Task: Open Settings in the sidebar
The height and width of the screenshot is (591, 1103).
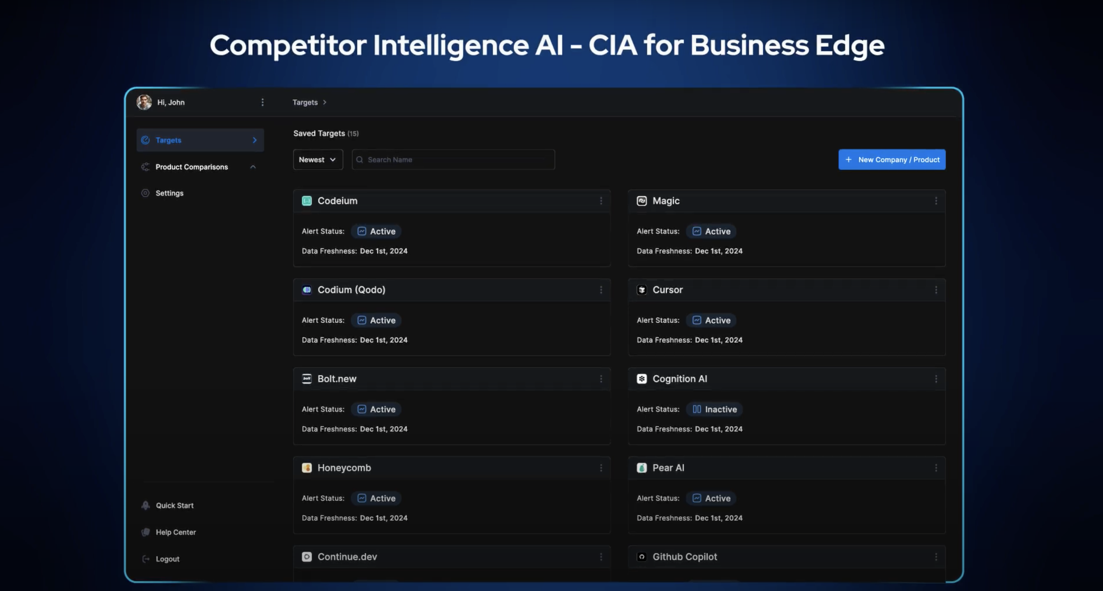Action: tap(170, 193)
